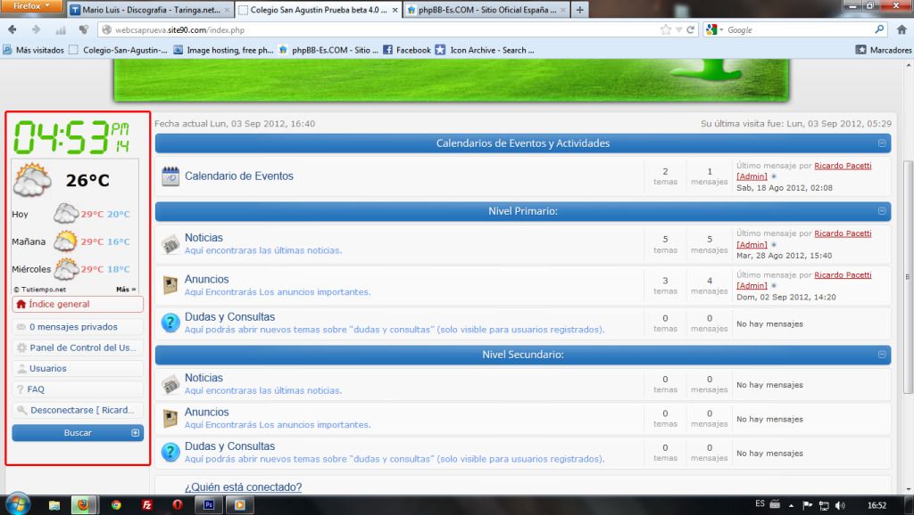This screenshot has height=515, width=914.
Task: Click the Dudas y Consultas question icon under Nivel Secundario
Action: coord(170,452)
